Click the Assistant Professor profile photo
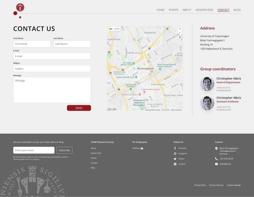This screenshot has width=254, height=197. [x=207, y=103]
